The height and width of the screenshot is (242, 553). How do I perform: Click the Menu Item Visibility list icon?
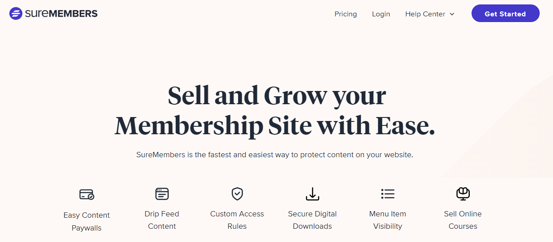387,193
